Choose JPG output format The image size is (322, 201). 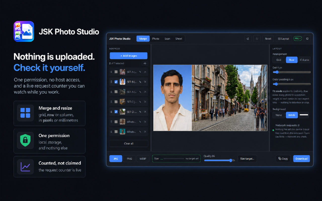coord(116,159)
